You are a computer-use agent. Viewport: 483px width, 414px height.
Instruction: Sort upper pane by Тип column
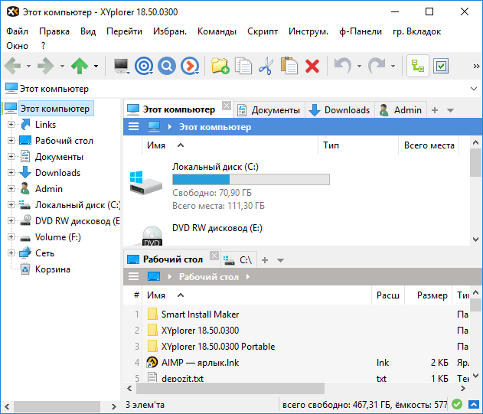358,145
